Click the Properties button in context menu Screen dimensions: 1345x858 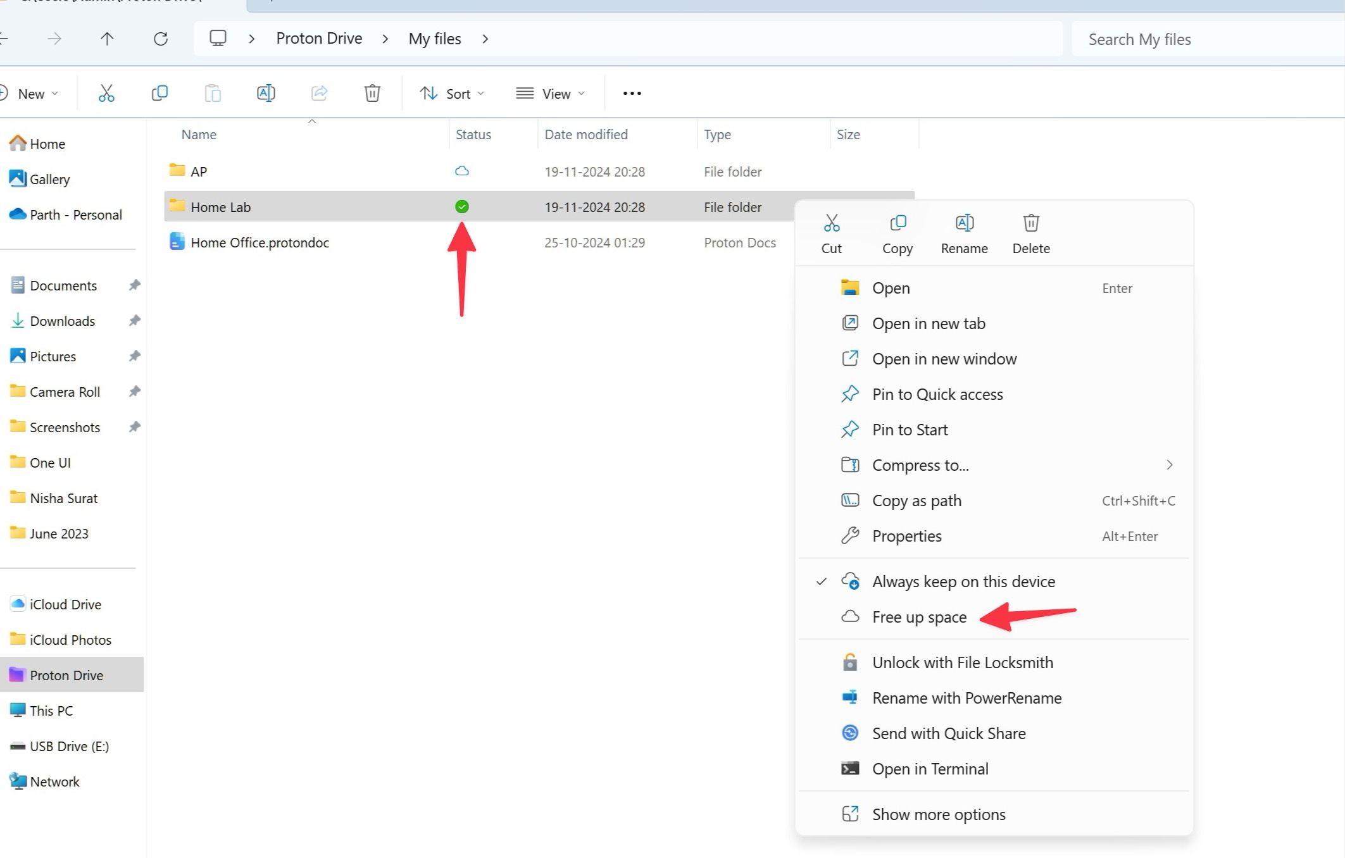pos(906,535)
